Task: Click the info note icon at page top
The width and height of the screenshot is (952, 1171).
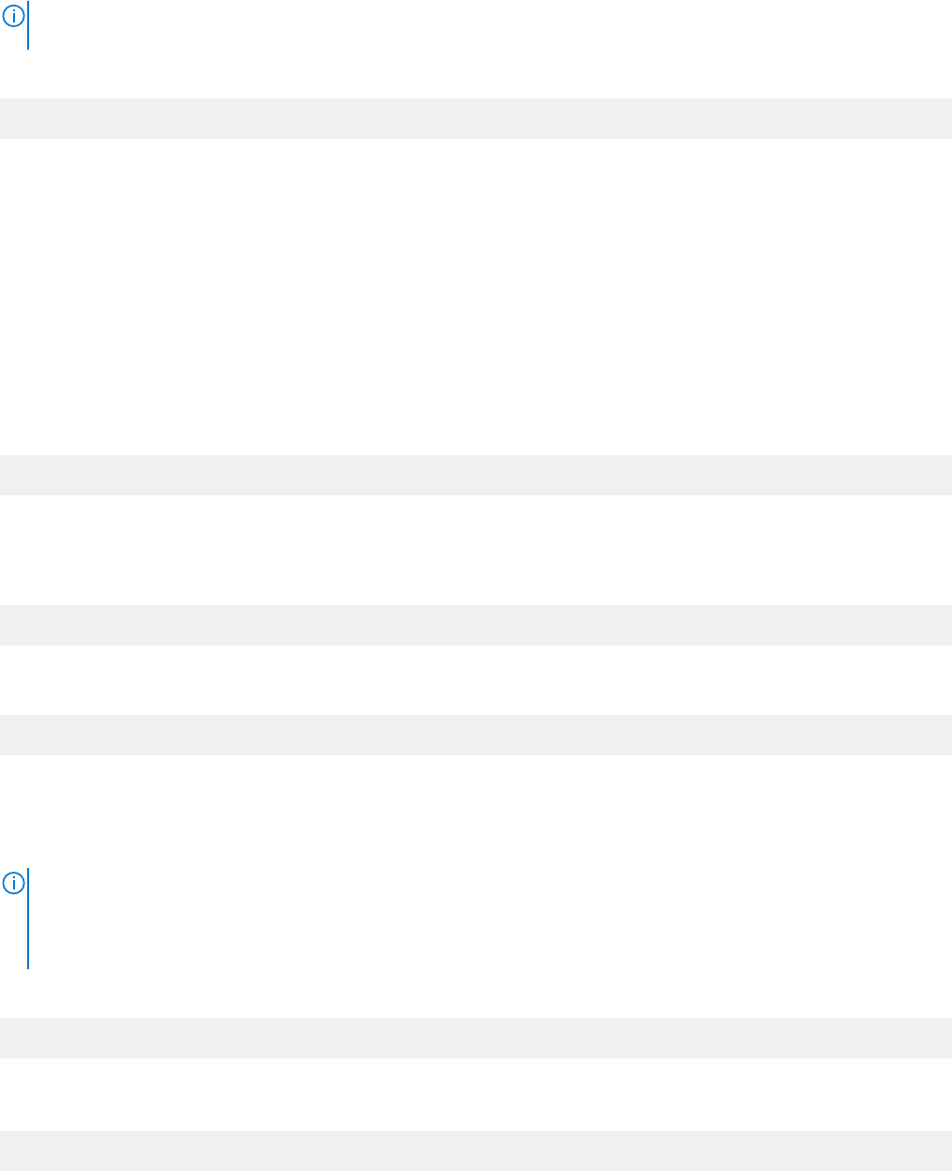Action: (13, 14)
